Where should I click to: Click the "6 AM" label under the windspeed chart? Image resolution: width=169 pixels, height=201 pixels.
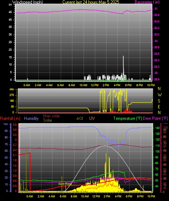point(61,85)
